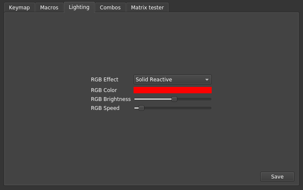
Task: Select the Lighting tab
Action: (x=79, y=7)
